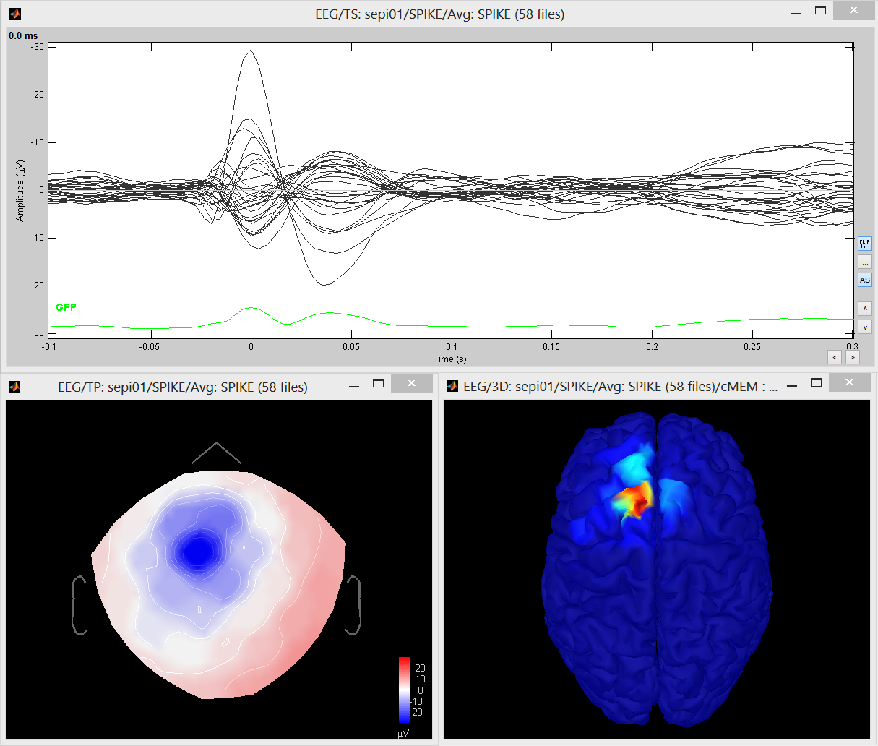Select the green GFP label
This screenshot has width=878, height=746.
pyautogui.click(x=66, y=307)
